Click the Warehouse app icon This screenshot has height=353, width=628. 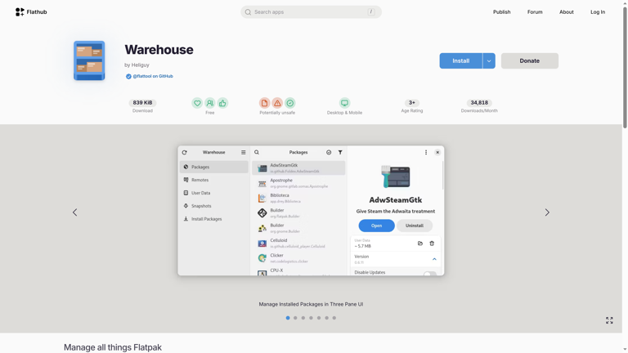89,60
